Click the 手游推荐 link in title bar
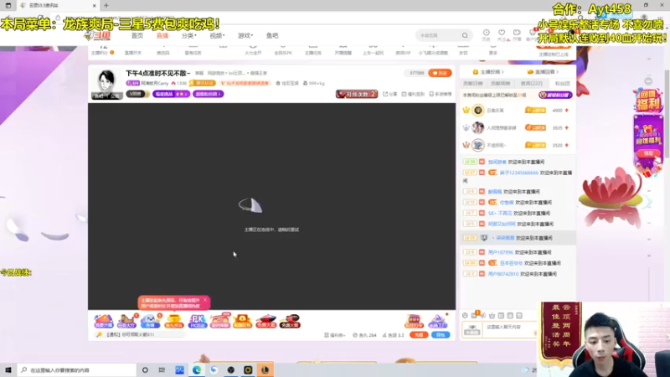The width and height of the screenshot is (670, 377). (x=441, y=94)
